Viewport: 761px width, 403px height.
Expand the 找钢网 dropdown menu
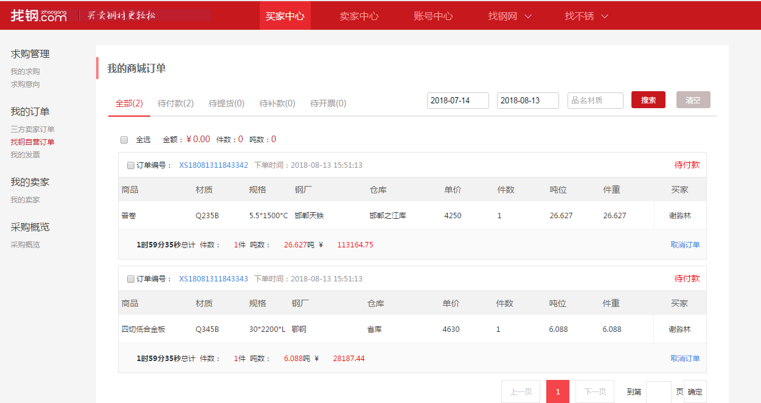click(x=510, y=16)
